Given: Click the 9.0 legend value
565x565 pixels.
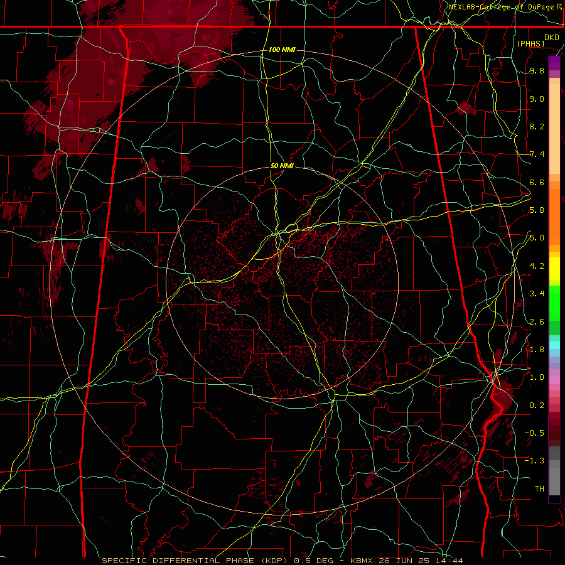Looking at the screenshot, I should [x=537, y=99].
